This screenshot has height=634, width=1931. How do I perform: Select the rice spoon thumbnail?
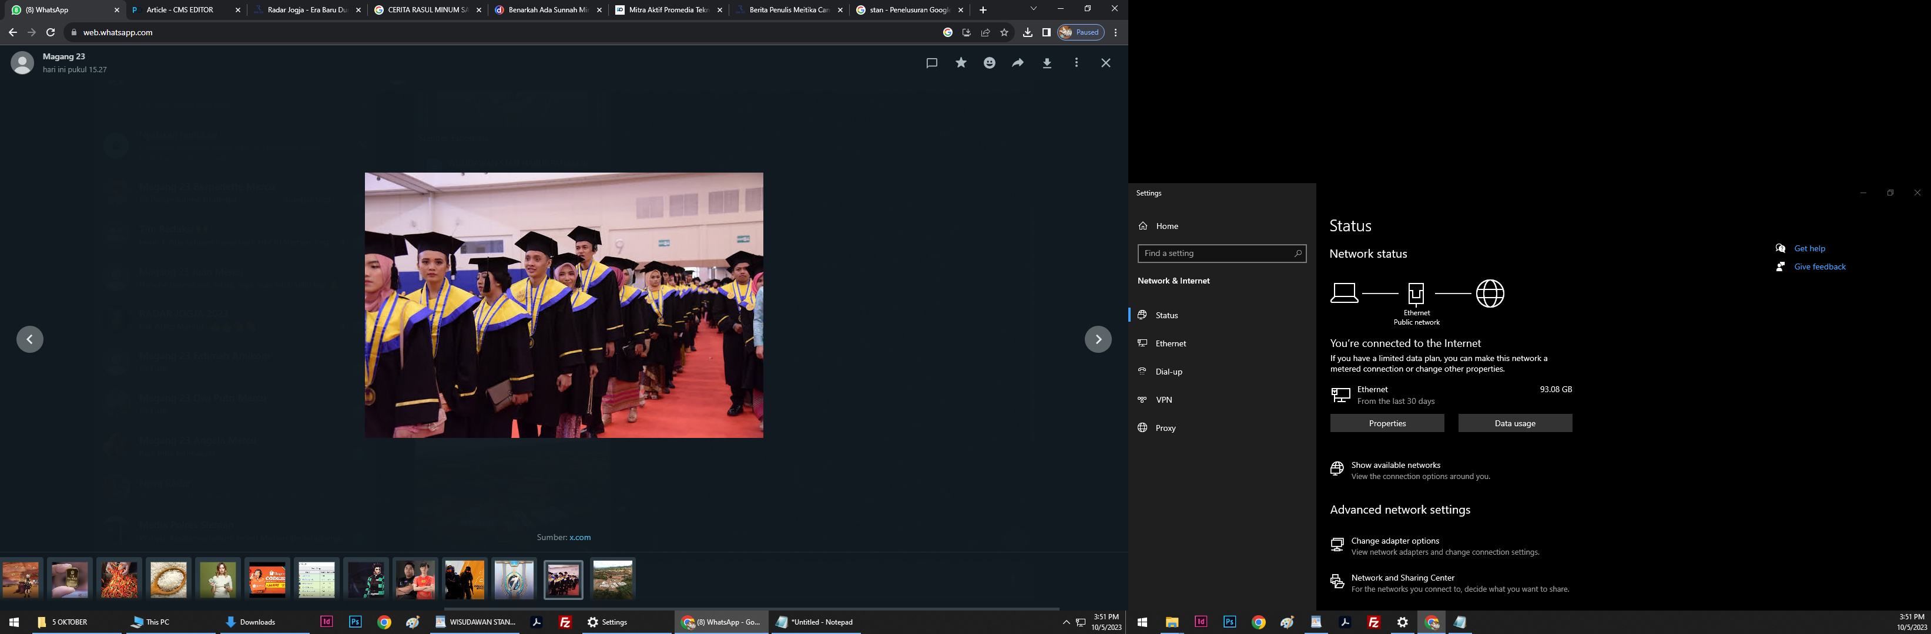point(169,579)
